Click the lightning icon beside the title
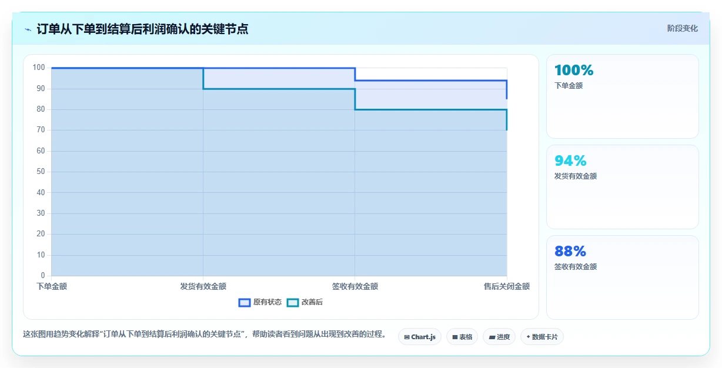The width and height of the screenshot is (722, 368). (x=28, y=29)
